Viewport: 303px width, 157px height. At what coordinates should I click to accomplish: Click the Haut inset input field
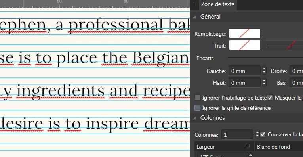point(244,83)
